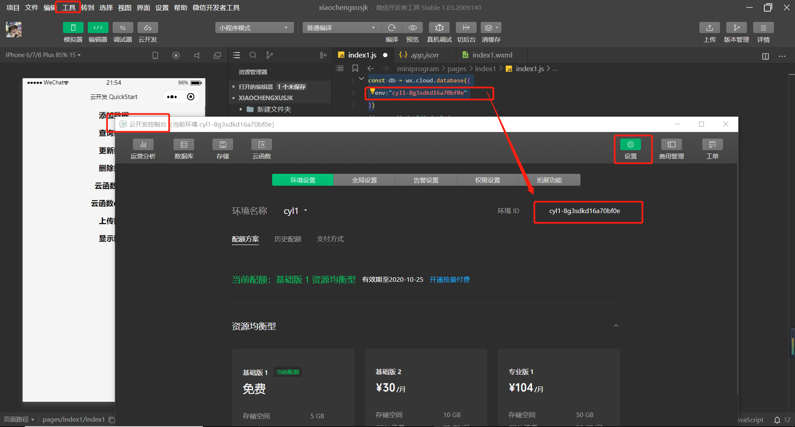Toggle the editor split view icon
This screenshot has width=795, height=427.
tap(765, 56)
